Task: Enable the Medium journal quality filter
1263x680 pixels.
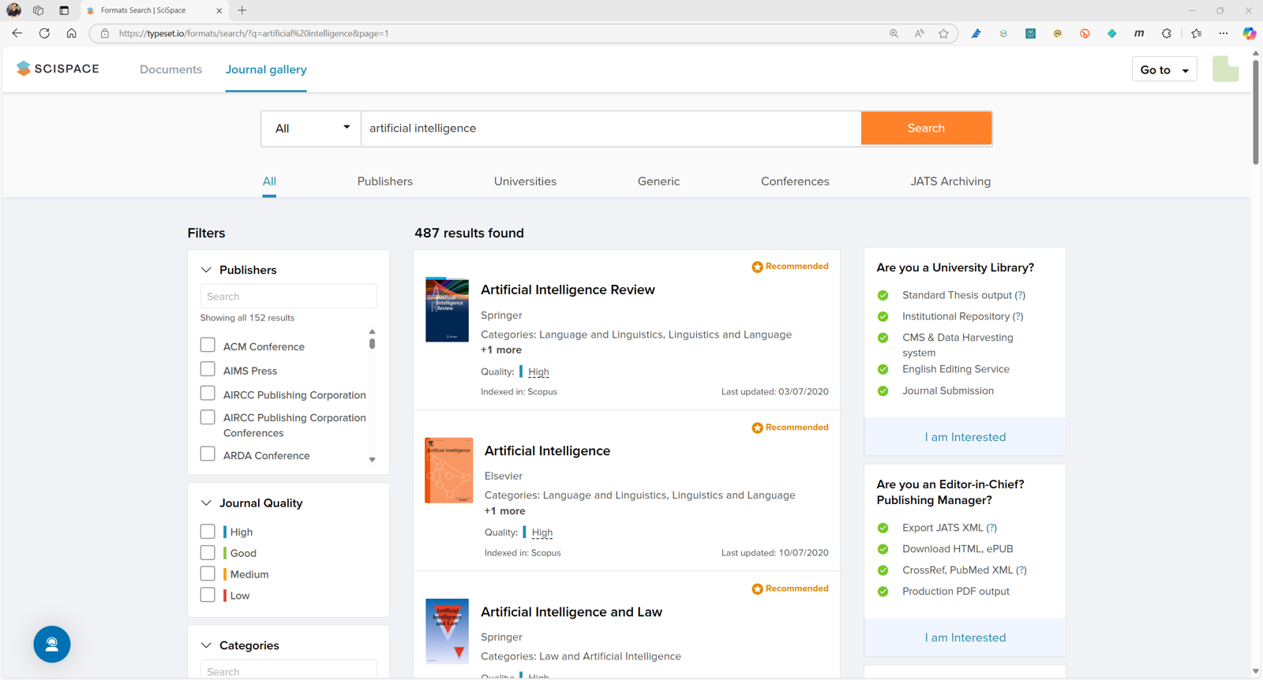Action: point(208,574)
